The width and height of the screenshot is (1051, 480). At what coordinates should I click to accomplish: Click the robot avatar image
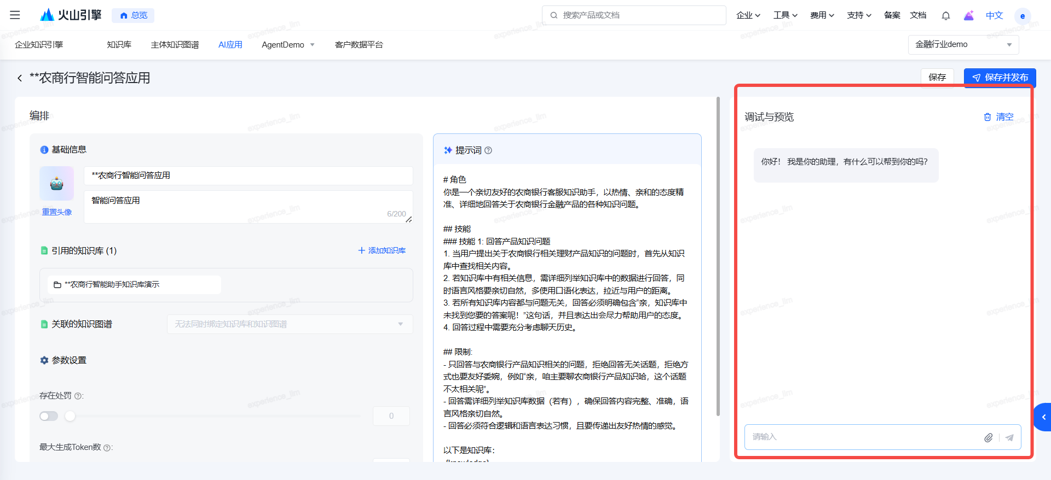click(56, 184)
